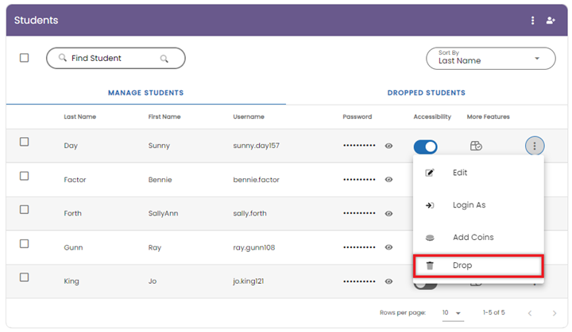
Task: Open the Rows per page dropdown
Action: coord(452,313)
